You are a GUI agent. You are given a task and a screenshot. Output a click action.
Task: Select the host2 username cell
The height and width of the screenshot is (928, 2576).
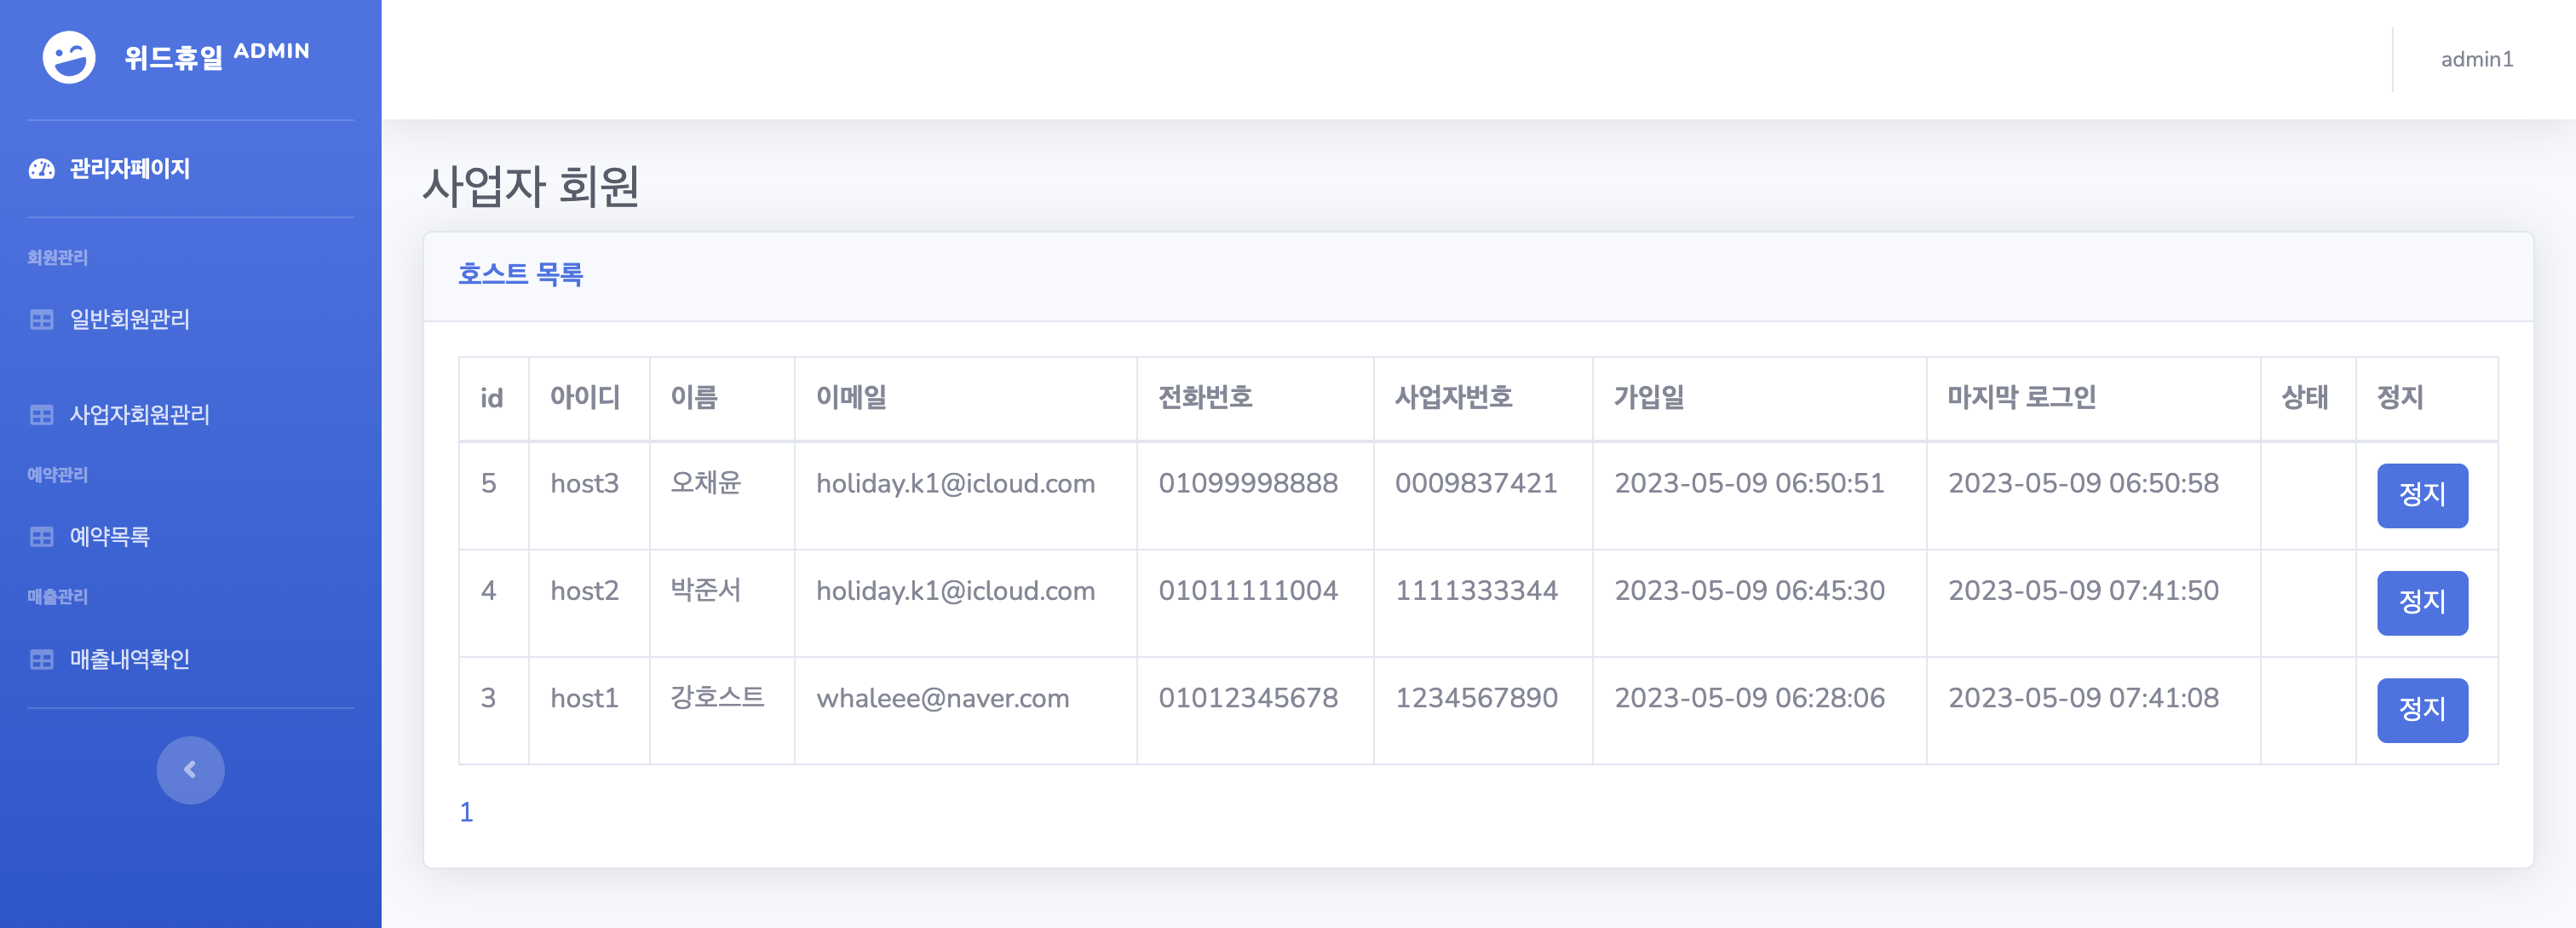pos(585,591)
